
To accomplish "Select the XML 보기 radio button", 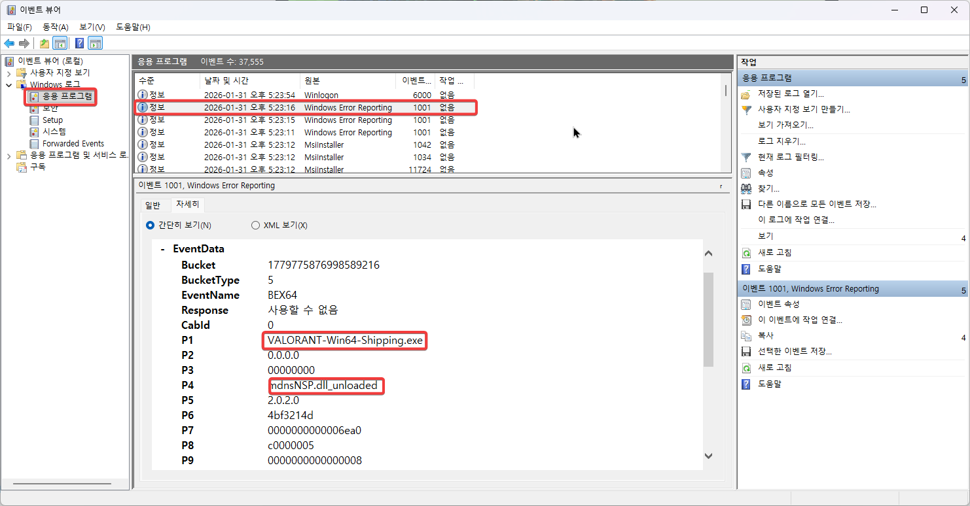I will [x=255, y=226].
